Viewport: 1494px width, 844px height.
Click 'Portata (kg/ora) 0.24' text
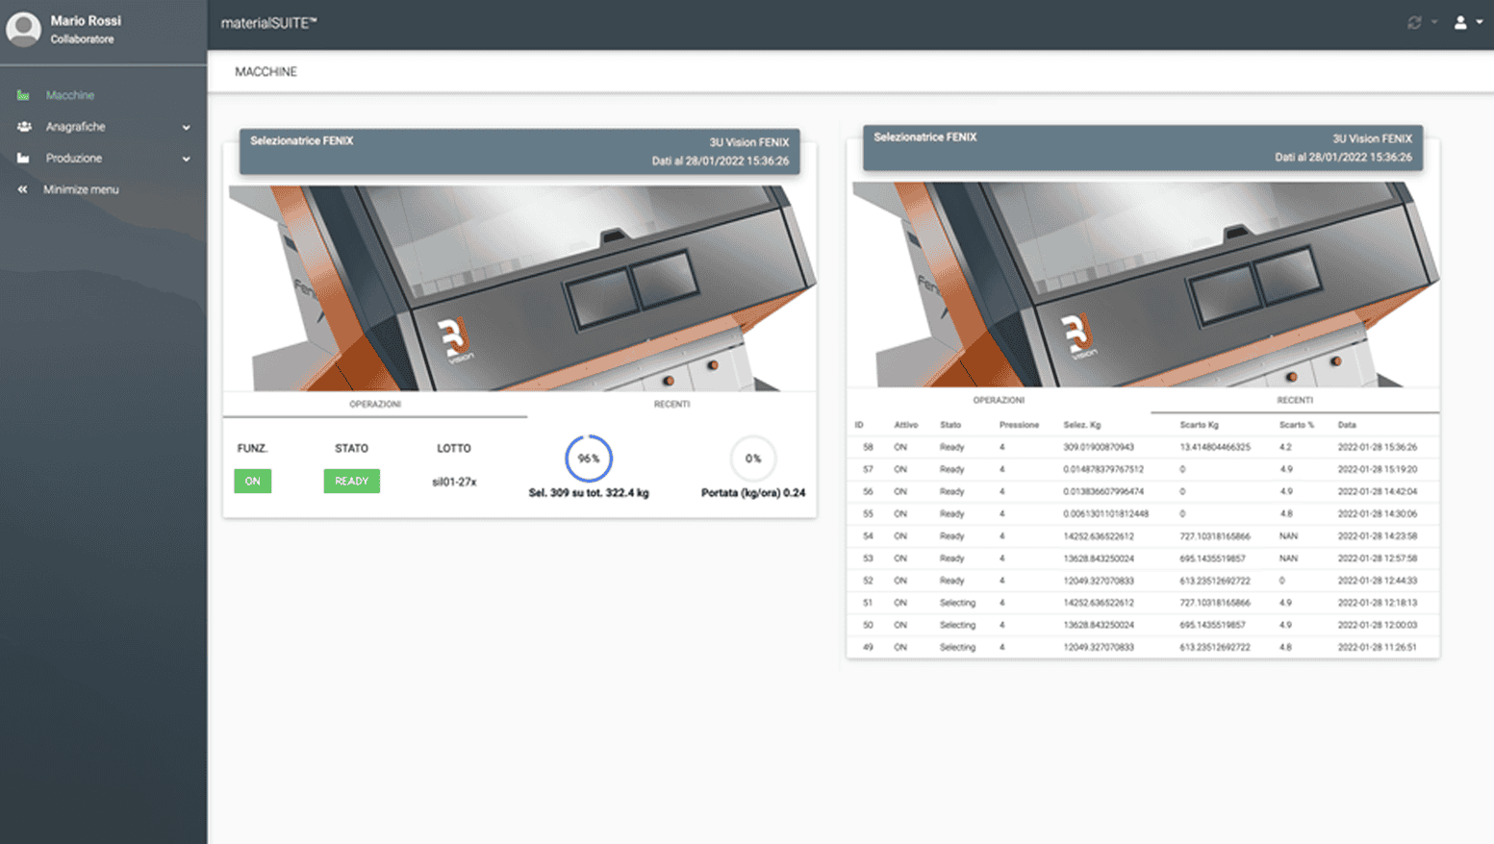click(x=753, y=493)
